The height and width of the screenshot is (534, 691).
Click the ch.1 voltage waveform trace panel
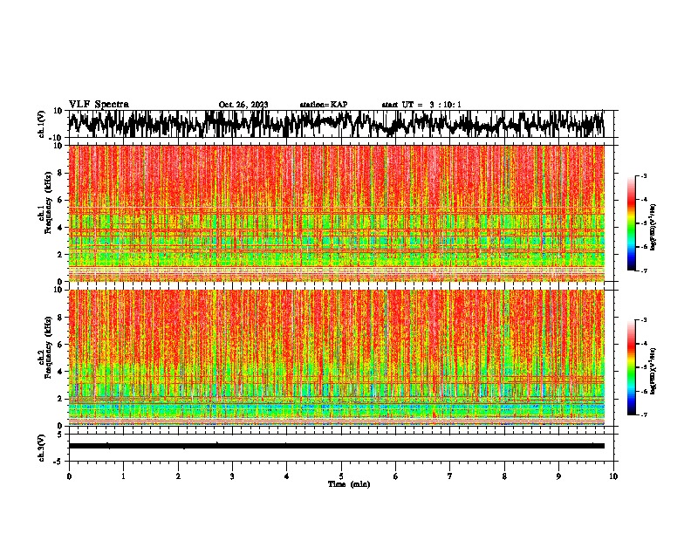336,124
